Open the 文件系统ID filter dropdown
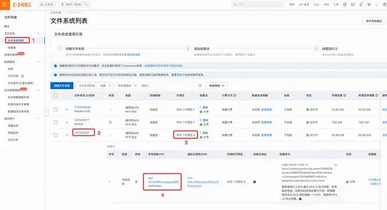The width and height of the screenshot is (387, 210). (x=127, y=85)
